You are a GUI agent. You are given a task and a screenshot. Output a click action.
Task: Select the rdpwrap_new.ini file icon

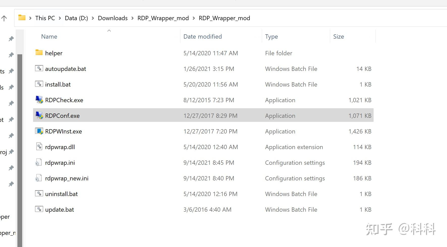38,178
